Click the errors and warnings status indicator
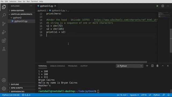 coord(26,95)
